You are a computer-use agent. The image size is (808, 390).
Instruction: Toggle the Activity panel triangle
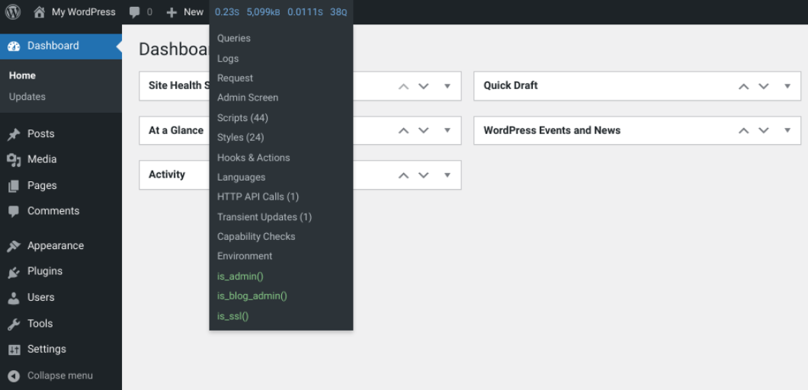point(447,175)
